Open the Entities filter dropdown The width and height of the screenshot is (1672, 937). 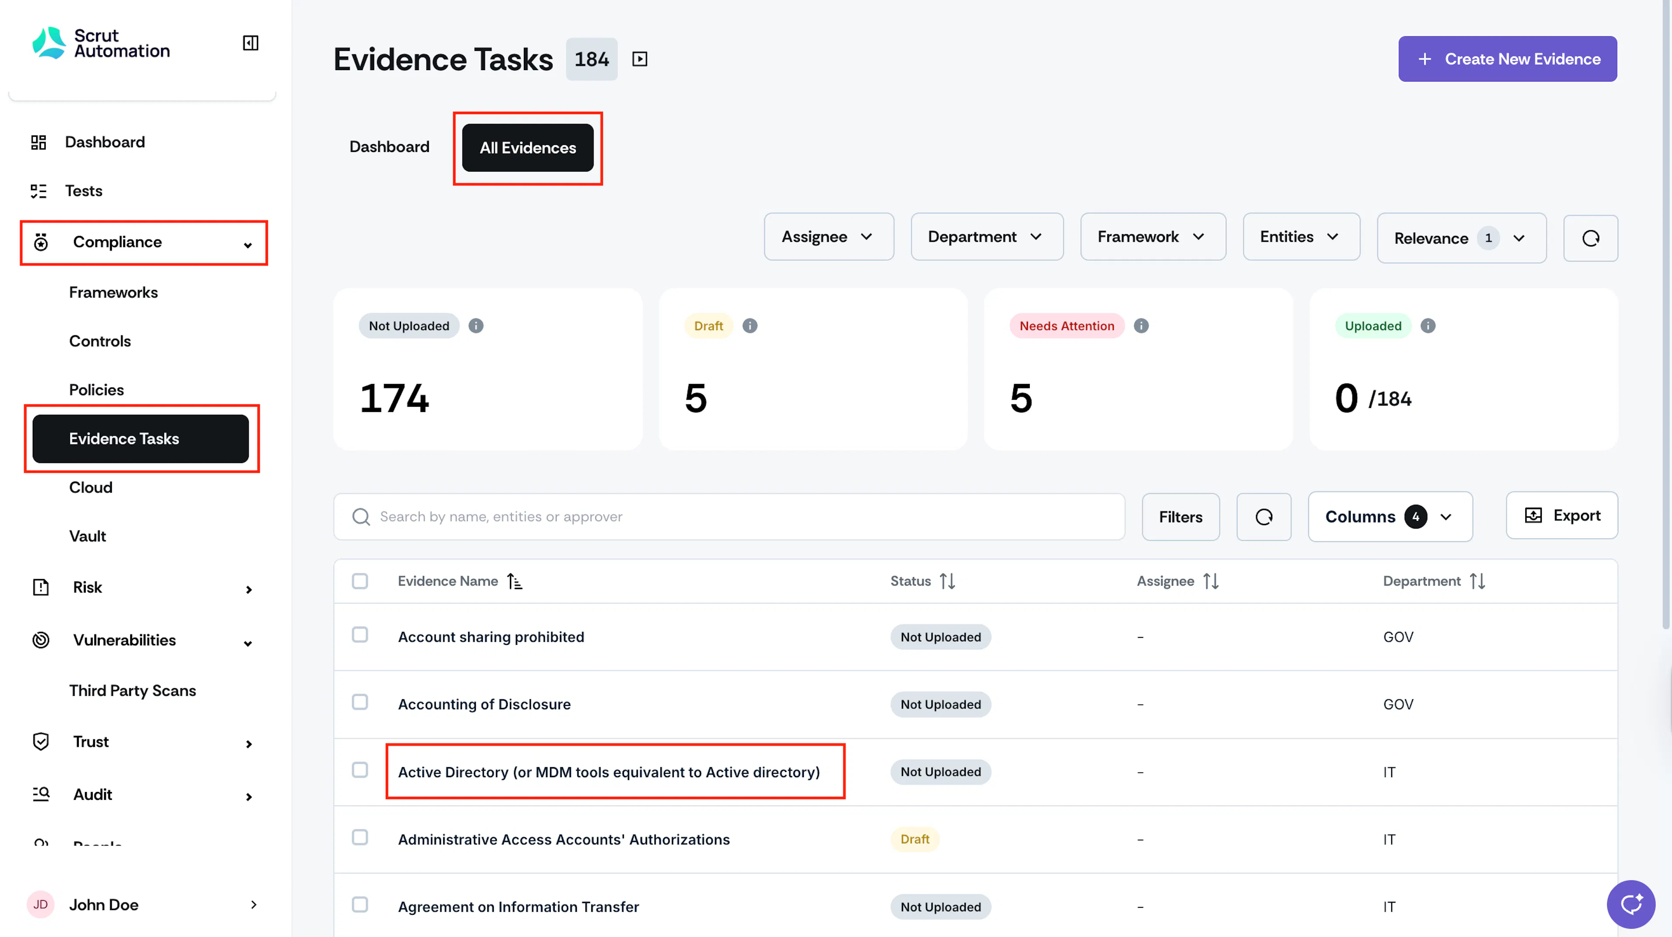(x=1301, y=237)
